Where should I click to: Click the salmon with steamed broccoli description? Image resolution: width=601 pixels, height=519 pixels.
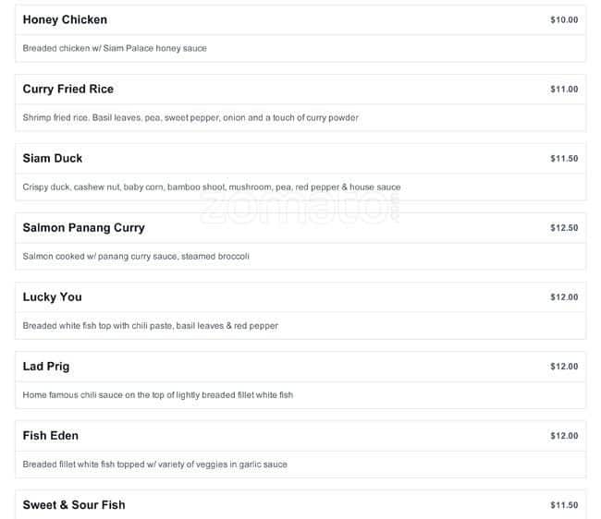click(x=136, y=256)
